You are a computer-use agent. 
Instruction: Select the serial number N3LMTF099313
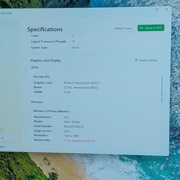74,127
